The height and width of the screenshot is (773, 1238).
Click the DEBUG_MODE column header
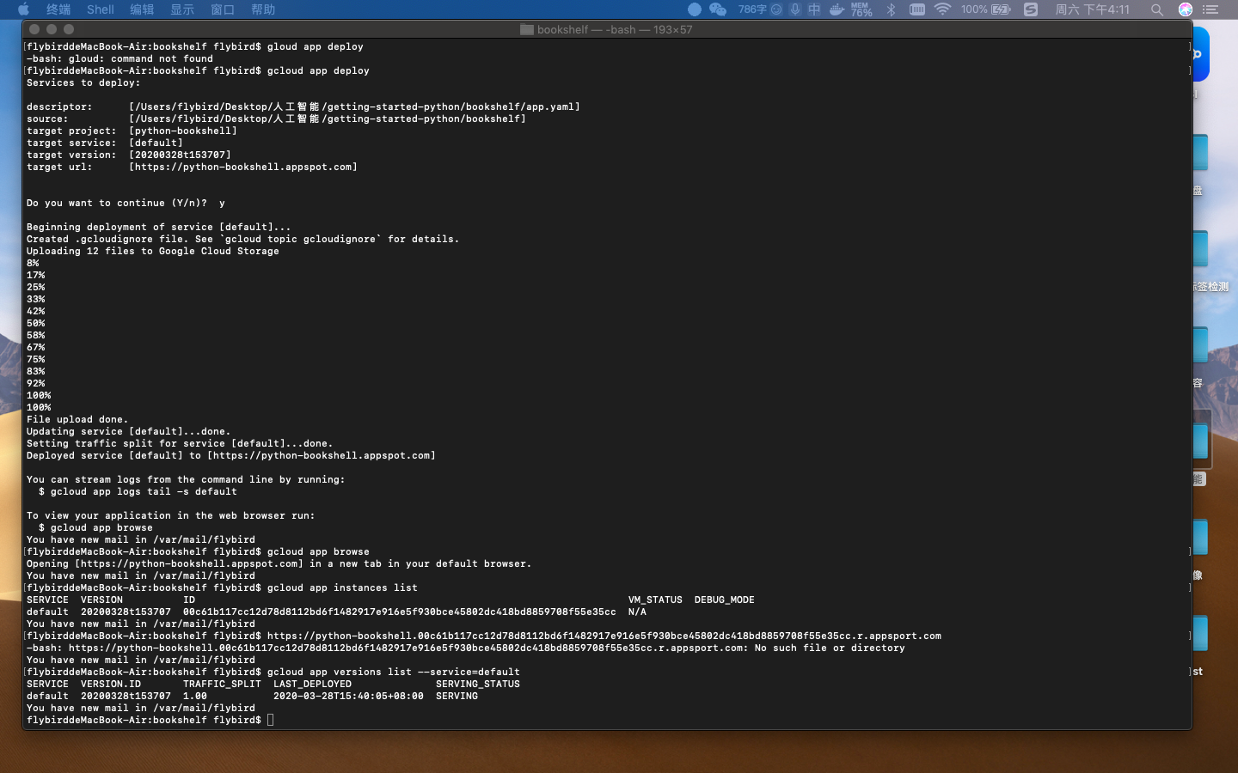(x=725, y=600)
